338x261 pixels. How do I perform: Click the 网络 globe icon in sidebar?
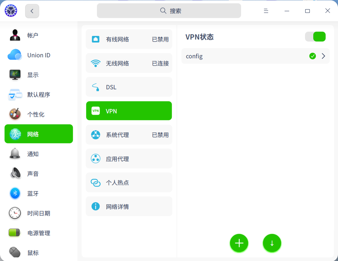click(x=15, y=134)
